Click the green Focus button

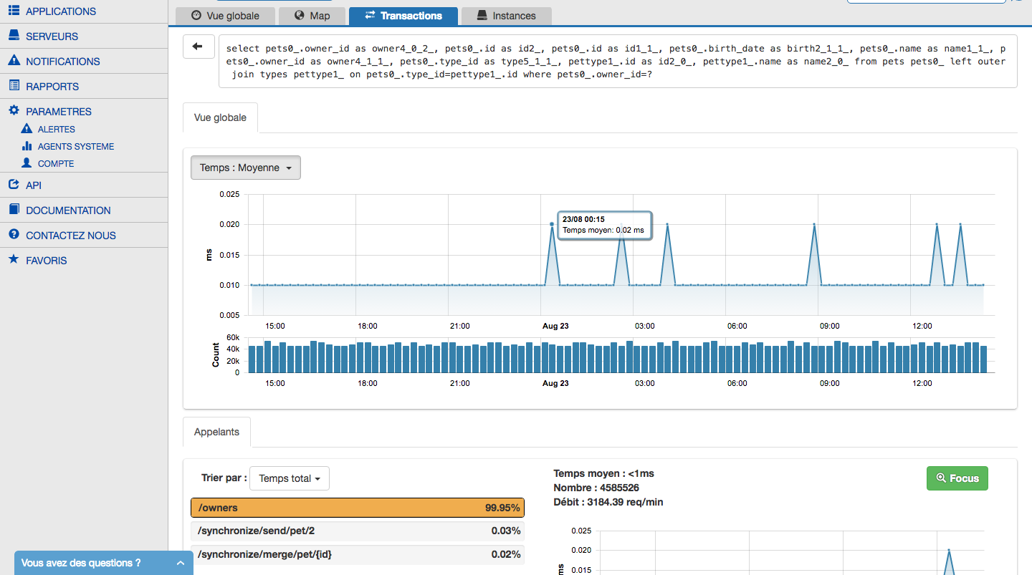point(957,478)
